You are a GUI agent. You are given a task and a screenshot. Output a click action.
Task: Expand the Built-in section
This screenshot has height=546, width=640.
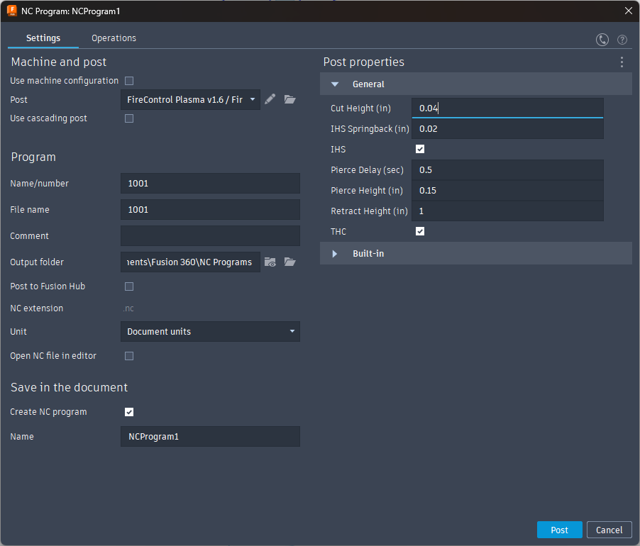(x=336, y=254)
